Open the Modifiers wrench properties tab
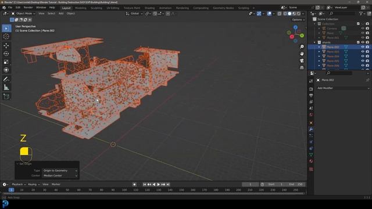The width and height of the screenshot is (372, 209). pos(311,129)
